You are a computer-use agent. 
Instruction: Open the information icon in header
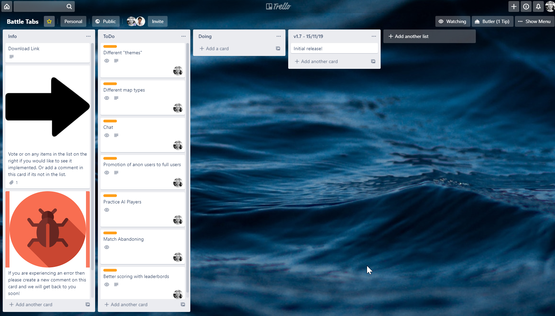pyautogui.click(x=526, y=6)
